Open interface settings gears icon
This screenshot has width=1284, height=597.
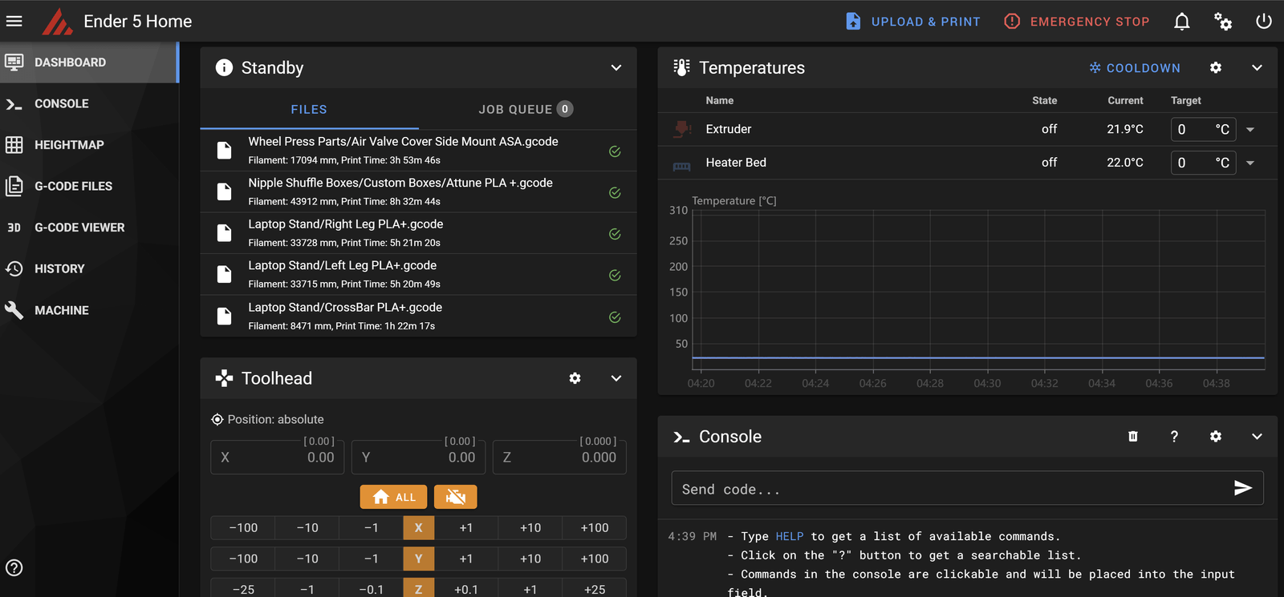1223,22
